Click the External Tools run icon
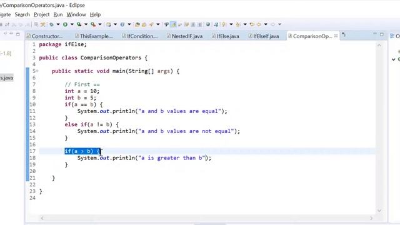 click(x=93, y=24)
